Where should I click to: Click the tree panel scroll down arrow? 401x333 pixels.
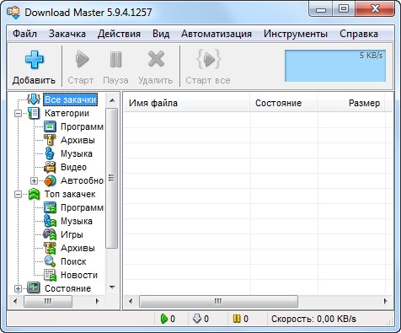coord(112,287)
